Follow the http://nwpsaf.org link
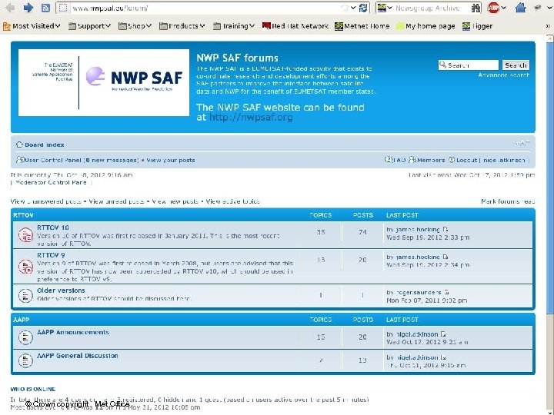The width and height of the screenshot is (554, 415). tap(251, 117)
